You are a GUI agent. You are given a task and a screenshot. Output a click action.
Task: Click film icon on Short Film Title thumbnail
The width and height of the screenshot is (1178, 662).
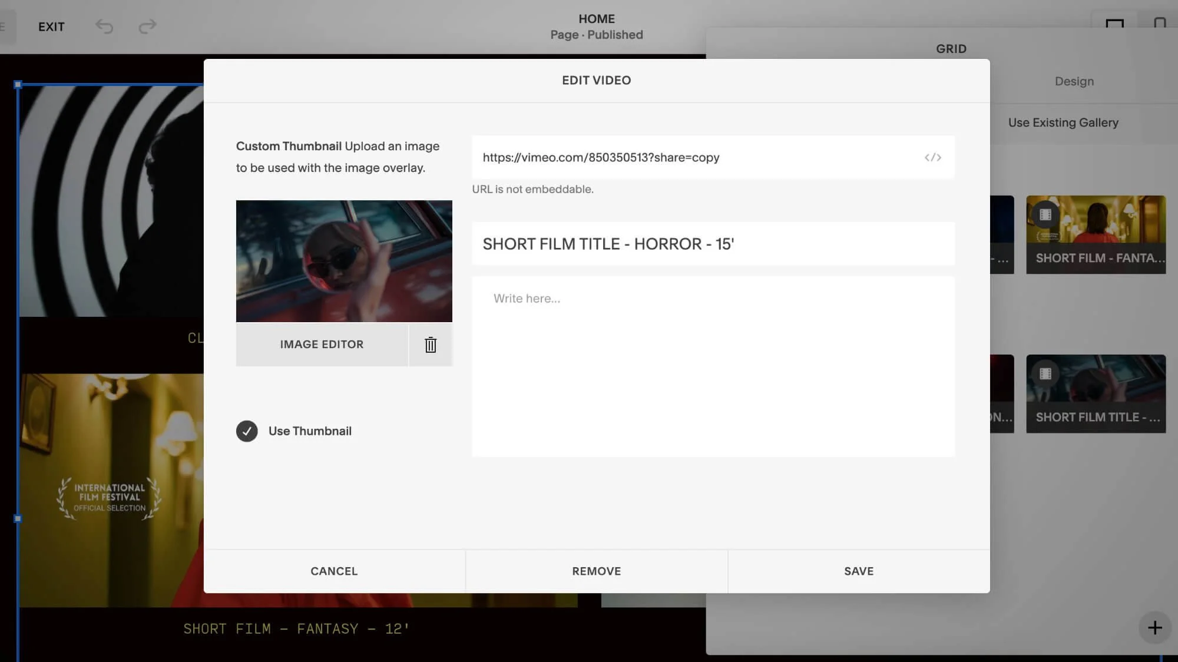tap(1045, 373)
